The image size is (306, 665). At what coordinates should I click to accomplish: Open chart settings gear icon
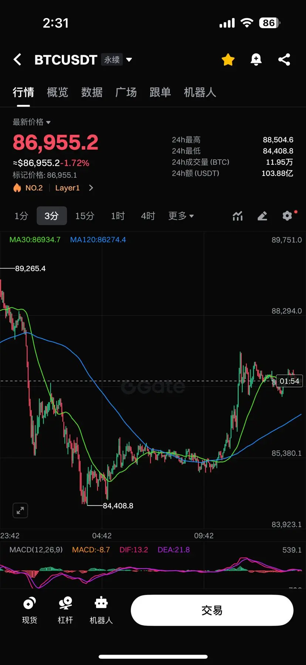pos(287,216)
